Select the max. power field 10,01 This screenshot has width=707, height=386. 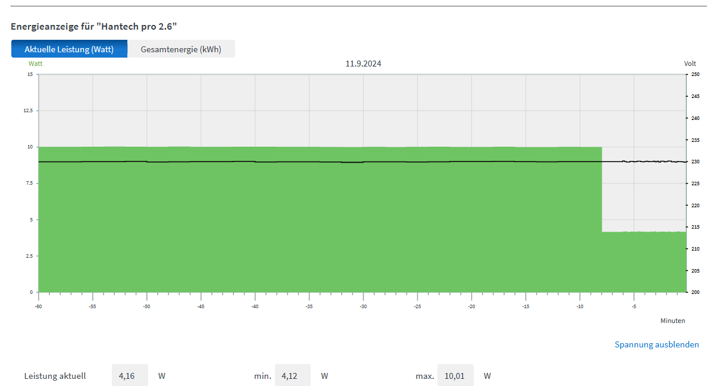[455, 376]
